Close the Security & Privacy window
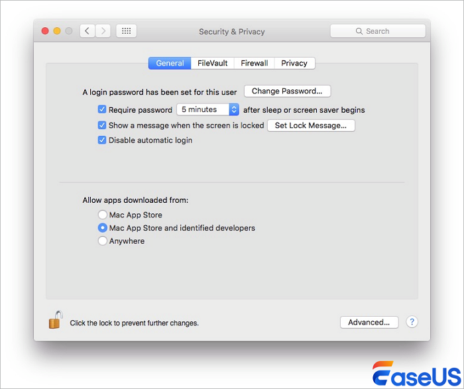The image size is (464, 389). 45,30
